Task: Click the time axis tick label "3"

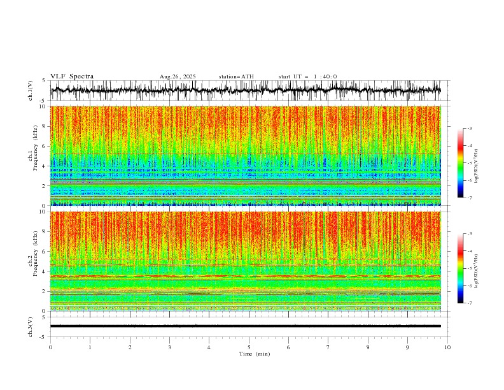Action: point(169,347)
